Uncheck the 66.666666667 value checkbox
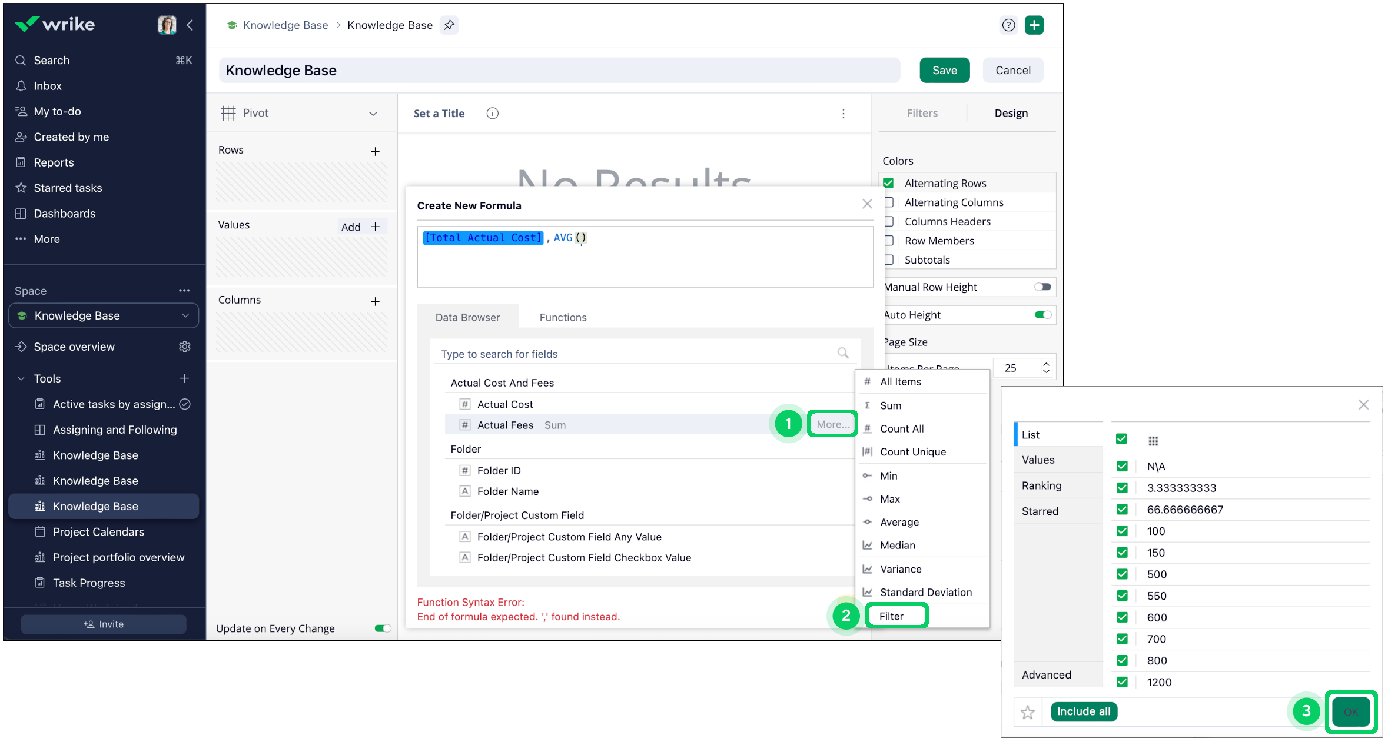Viewport: 1388px width, 745px height. (x=1122, y=510)
